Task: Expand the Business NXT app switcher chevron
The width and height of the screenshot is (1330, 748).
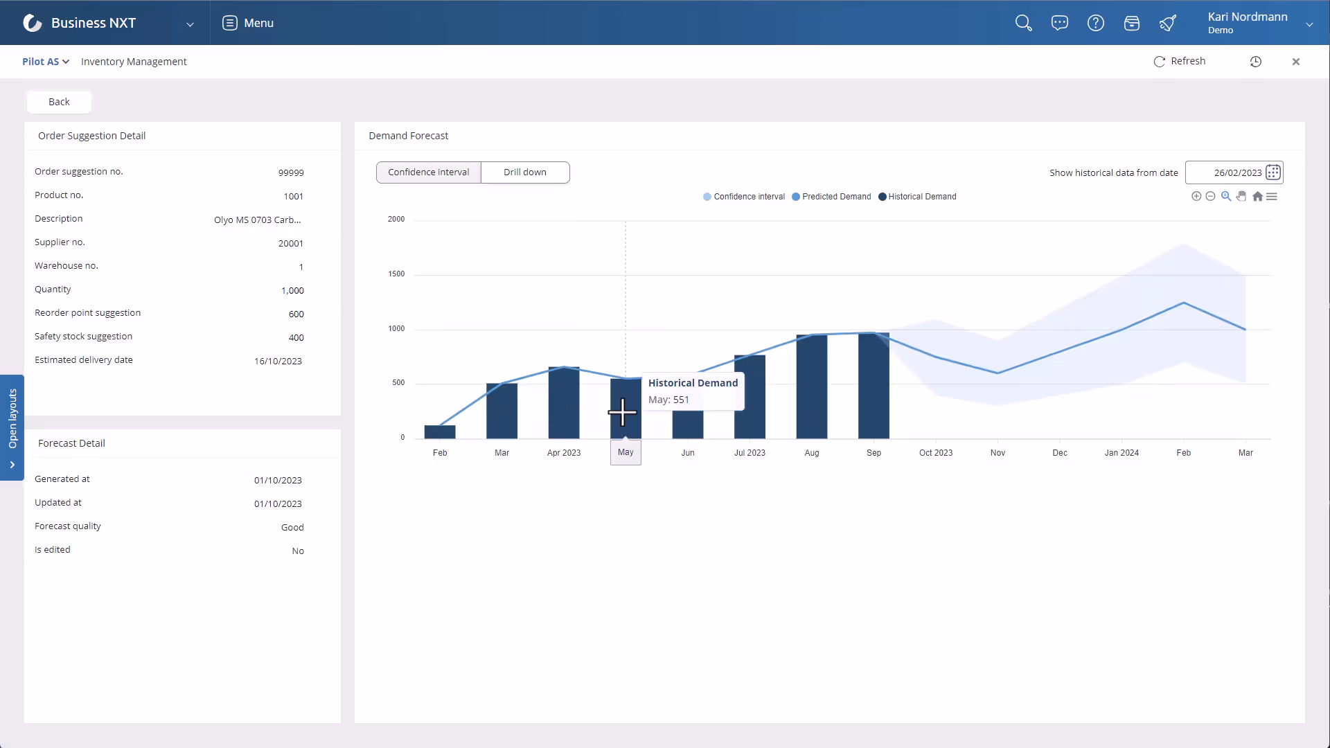Action: click(x=190, y=24)
